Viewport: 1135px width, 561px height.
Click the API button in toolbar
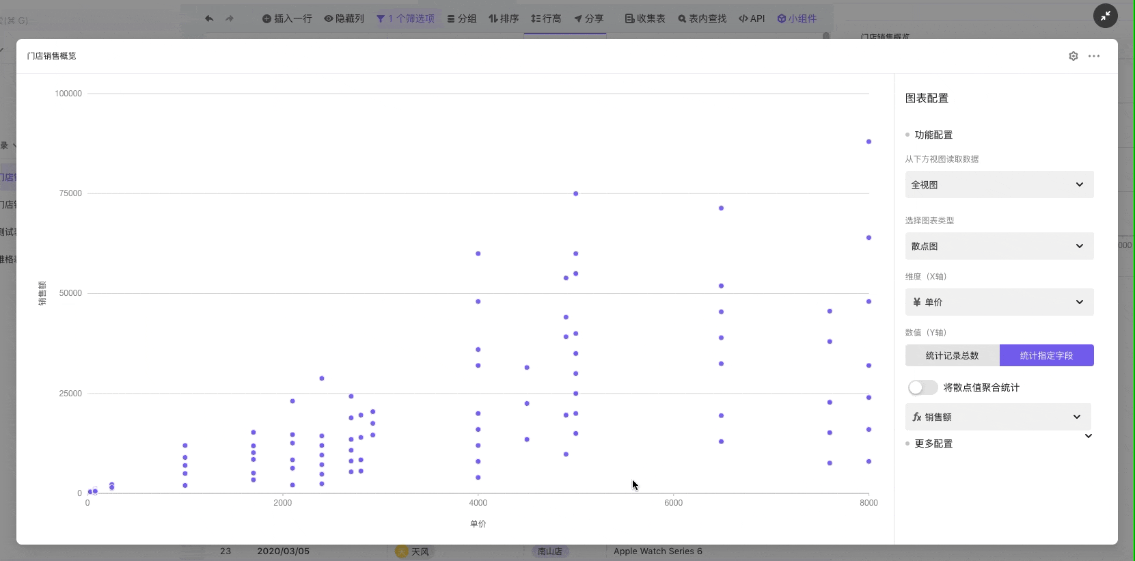(x=752, y=18)
